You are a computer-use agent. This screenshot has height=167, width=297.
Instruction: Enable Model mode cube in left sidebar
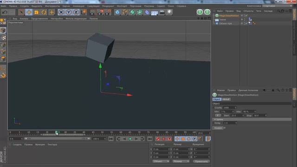click(x=3, y=30)
